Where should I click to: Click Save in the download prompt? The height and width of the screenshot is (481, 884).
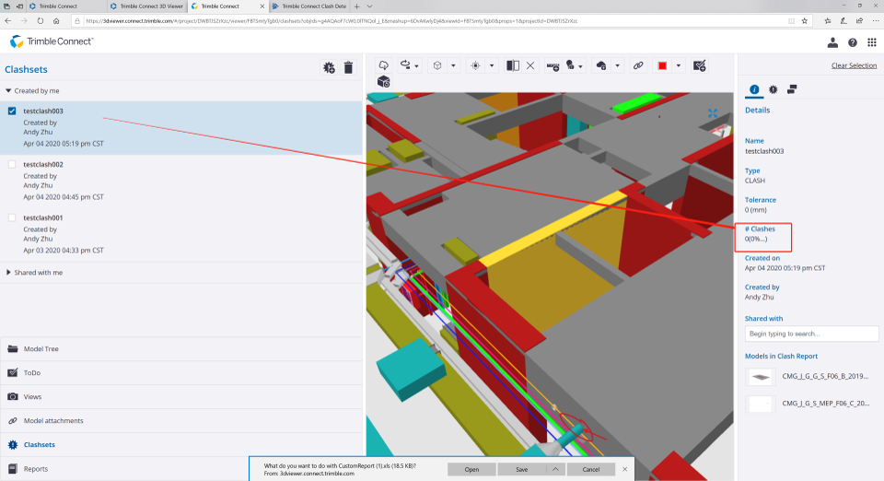point(521,469)
